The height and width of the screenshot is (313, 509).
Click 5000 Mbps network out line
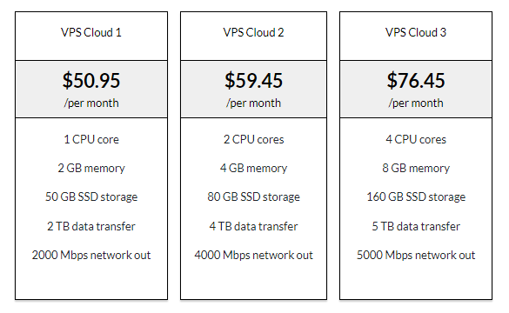click(416, 255)
